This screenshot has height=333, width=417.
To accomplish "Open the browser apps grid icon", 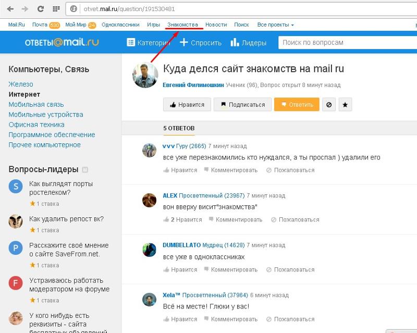I will tap(56, 9).
